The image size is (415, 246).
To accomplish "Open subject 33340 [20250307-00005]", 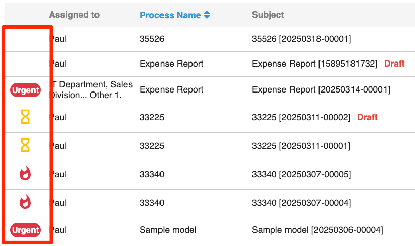I will point(301,174).
